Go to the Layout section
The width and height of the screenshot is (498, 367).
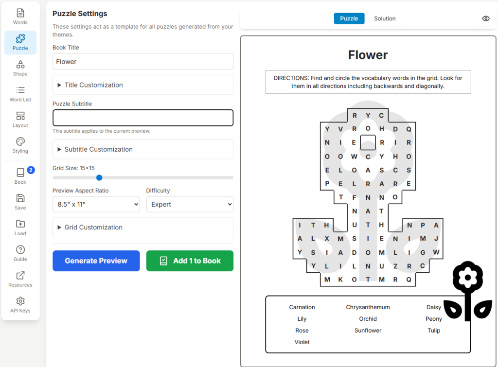click(20, 120)
